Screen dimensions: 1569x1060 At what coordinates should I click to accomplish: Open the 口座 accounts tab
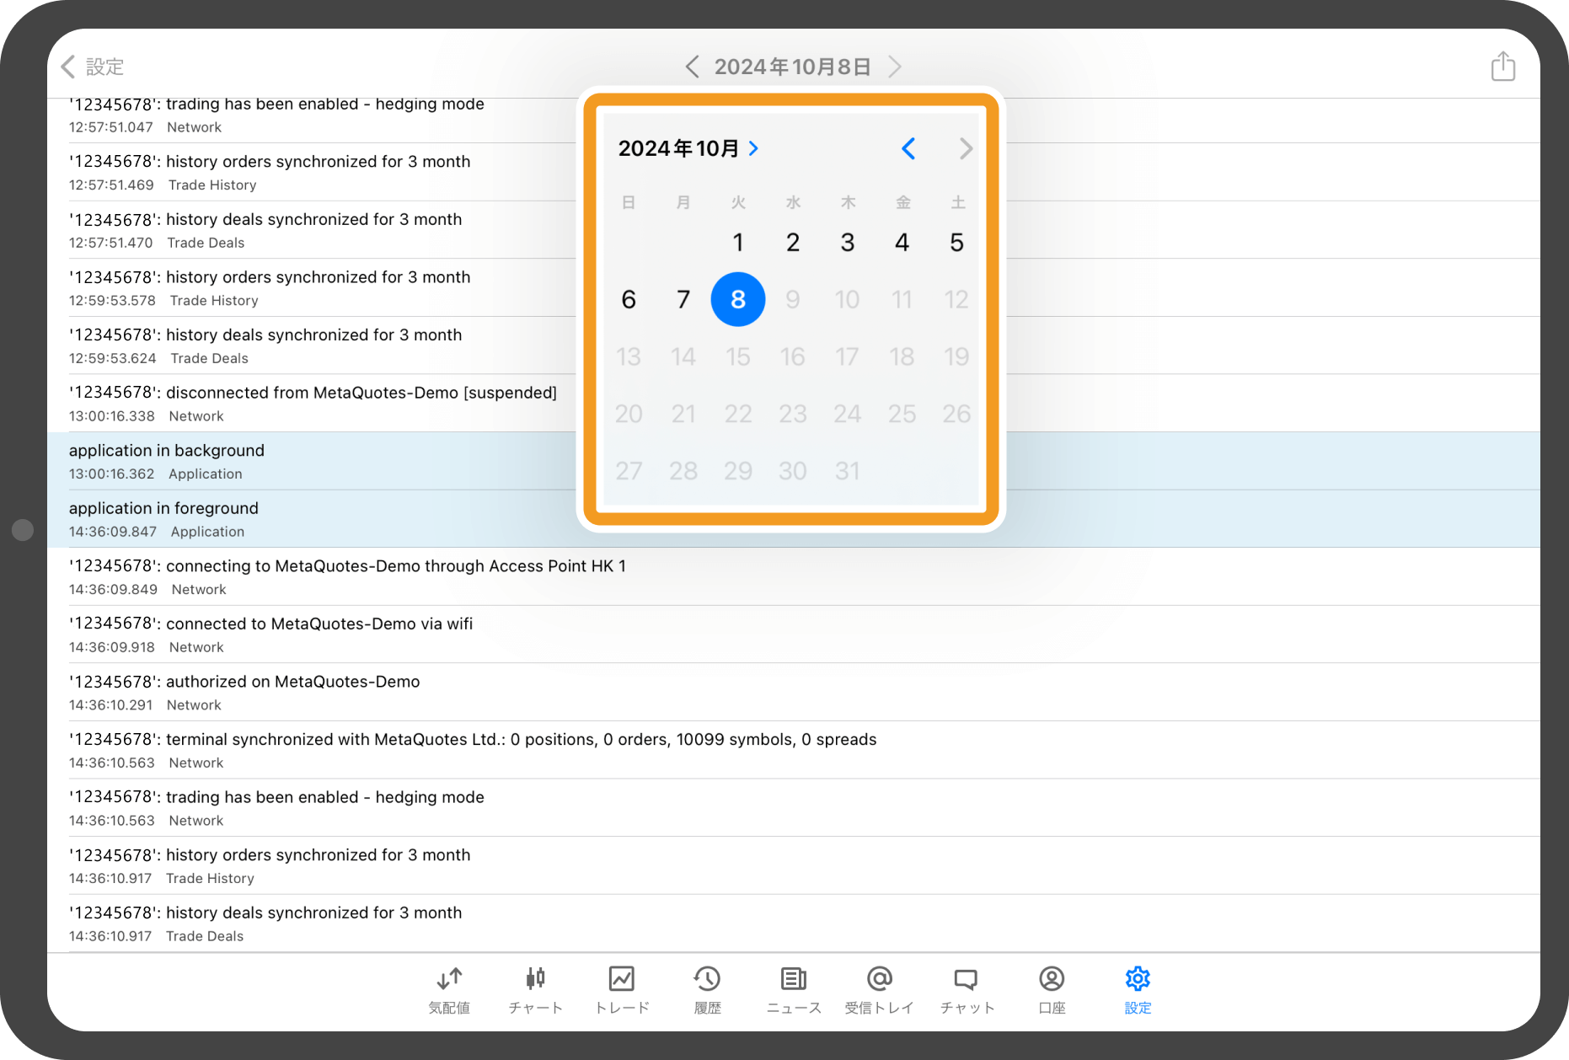[x=1052, y=990]
